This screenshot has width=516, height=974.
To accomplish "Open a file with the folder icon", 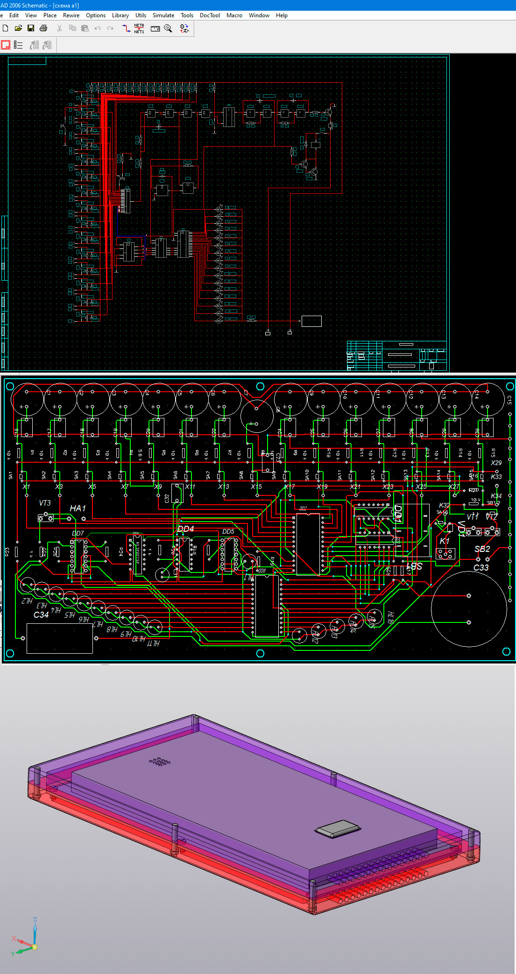I will [18, 28].
